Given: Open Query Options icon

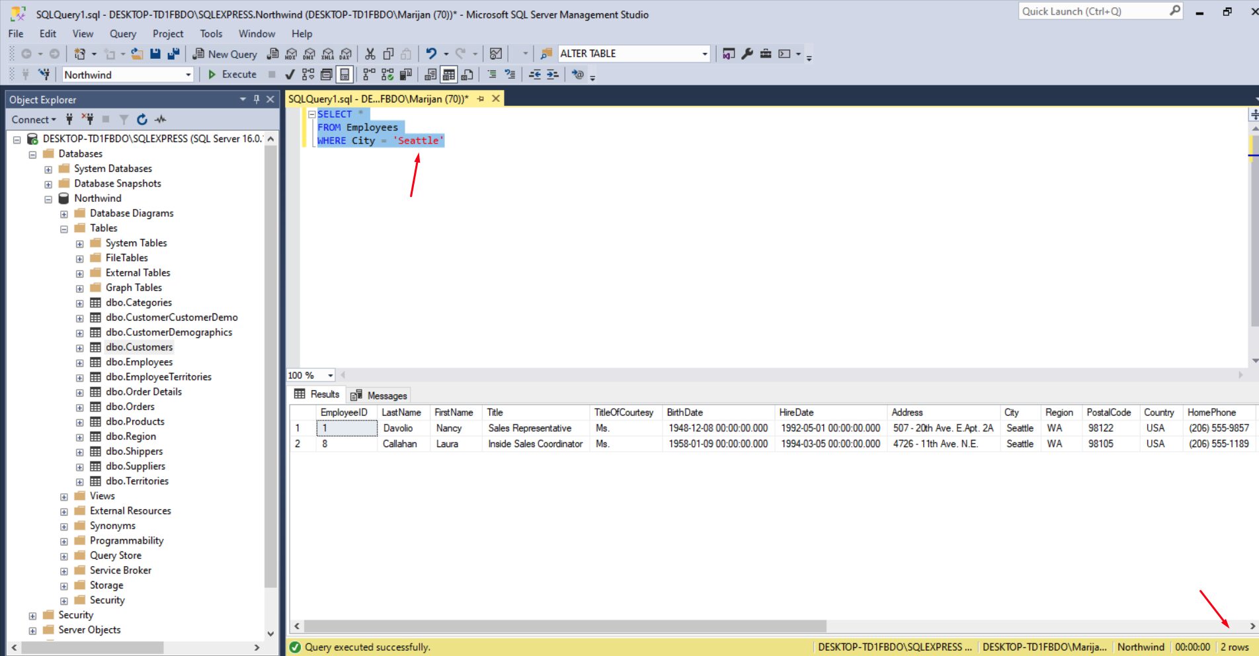Looking at the screenshot, I should (x=327, y=75).
